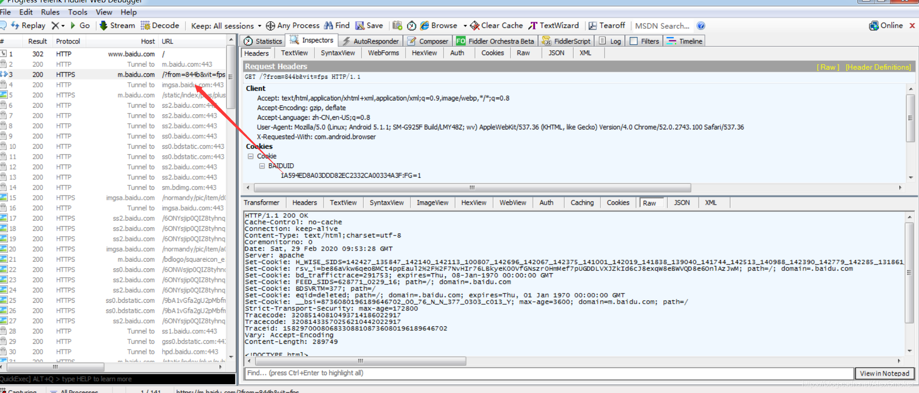Click the image icon of session 15
919x393 pixels.
(3, 197)
